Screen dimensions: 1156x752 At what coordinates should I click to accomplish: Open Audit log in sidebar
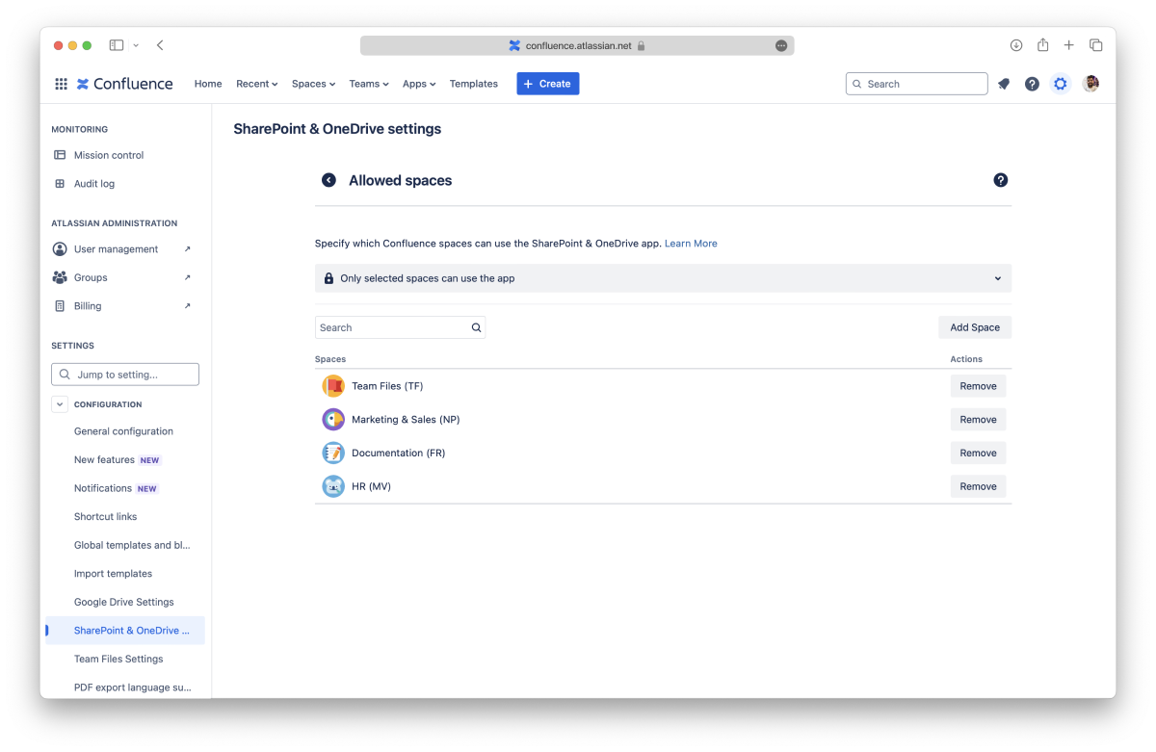(x=94, y=184)
